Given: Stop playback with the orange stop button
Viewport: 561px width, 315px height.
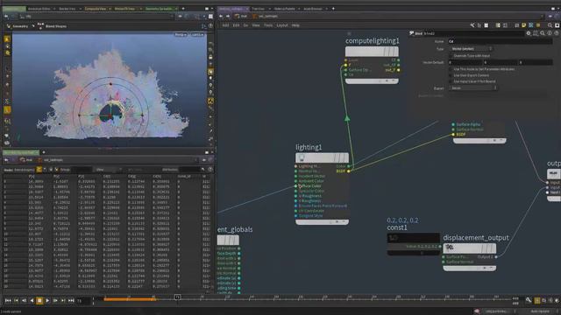Looking at the screenshot, I should (39, 301).
